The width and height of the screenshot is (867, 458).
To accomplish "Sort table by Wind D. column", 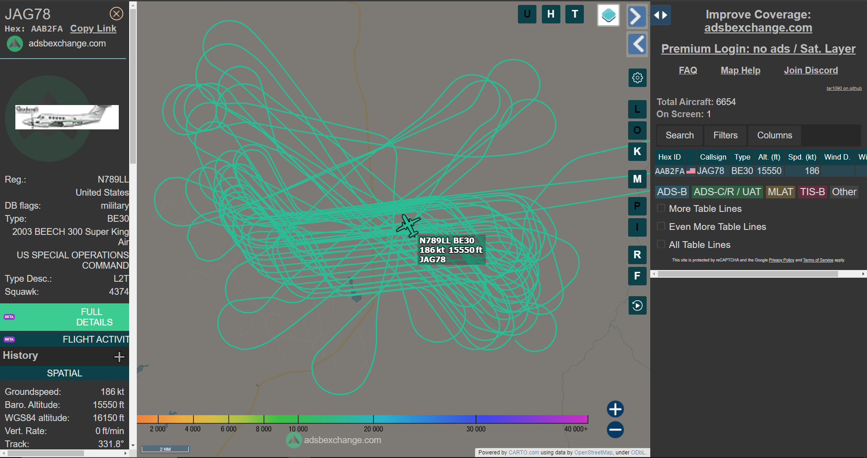I will click(837, 157).
